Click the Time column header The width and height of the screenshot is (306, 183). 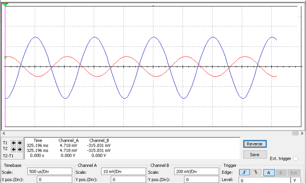tap(38, 140)
